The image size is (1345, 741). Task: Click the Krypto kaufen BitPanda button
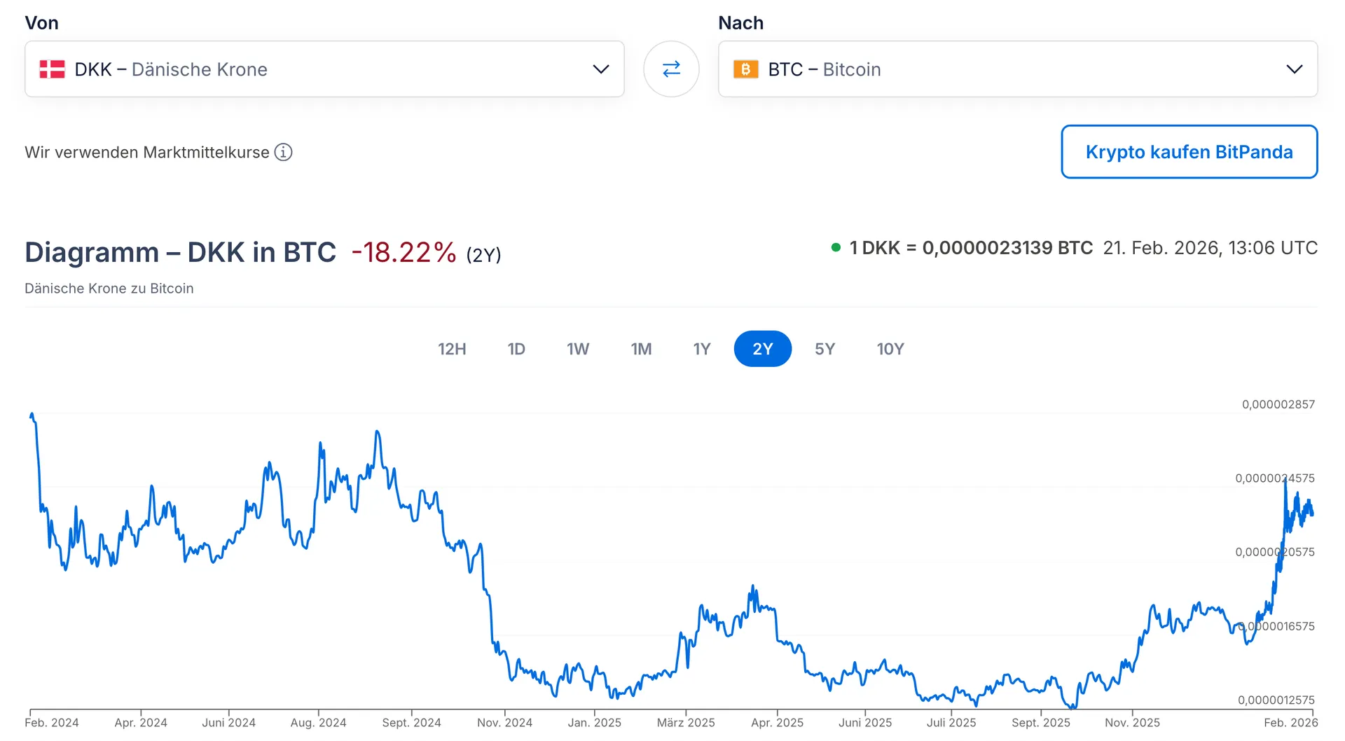(x=1189, y=152)
